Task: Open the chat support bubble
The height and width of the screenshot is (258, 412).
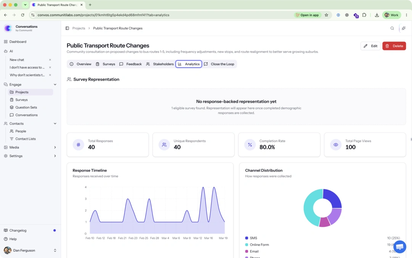Action: point(400,247)
